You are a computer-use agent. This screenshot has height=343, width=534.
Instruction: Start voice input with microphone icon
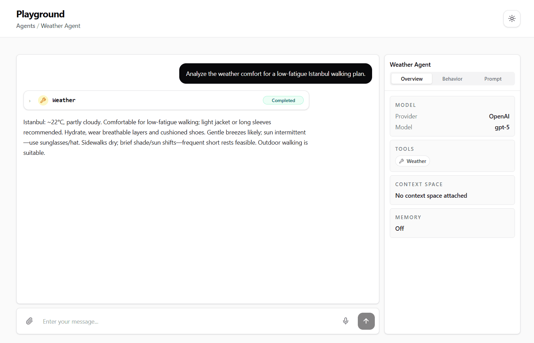pos(346,321)
